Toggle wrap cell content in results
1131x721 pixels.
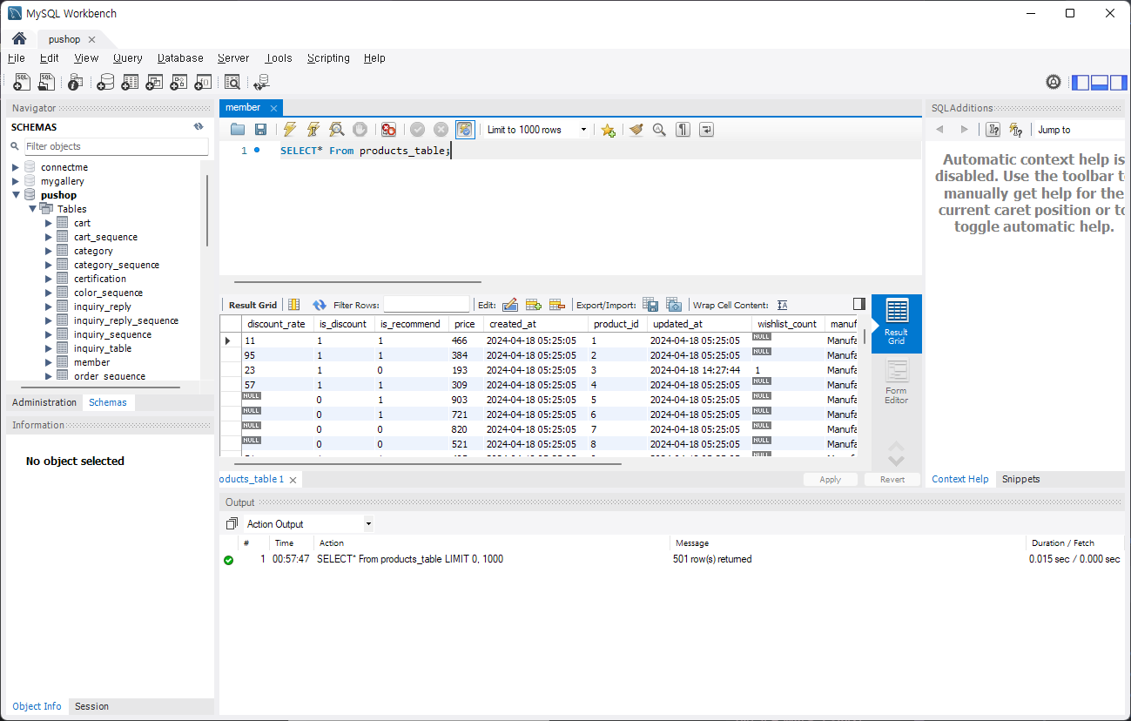click(x=783, y=305)
